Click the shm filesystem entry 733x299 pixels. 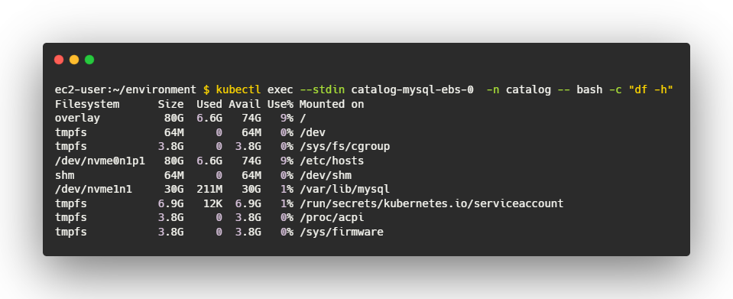pos(64,175)
